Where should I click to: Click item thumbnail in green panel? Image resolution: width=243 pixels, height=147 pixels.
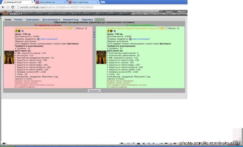[101, 57]
